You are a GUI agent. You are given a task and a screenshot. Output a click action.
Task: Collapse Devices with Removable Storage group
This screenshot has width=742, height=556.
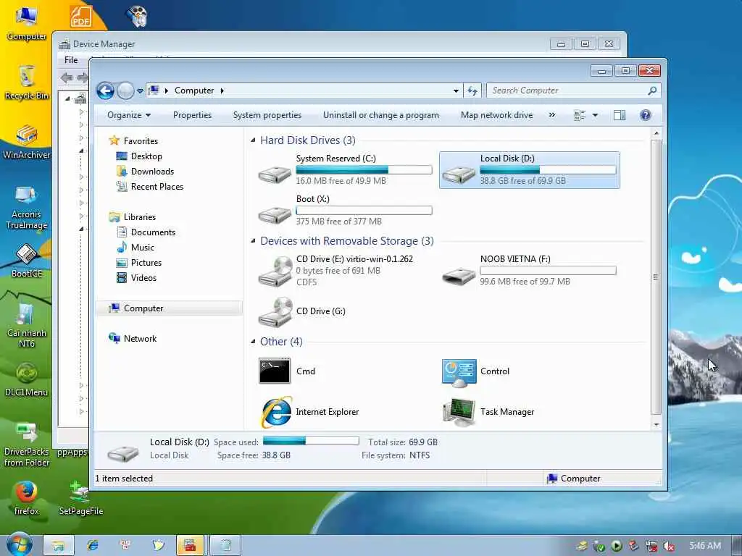click(x=253, y=241)
